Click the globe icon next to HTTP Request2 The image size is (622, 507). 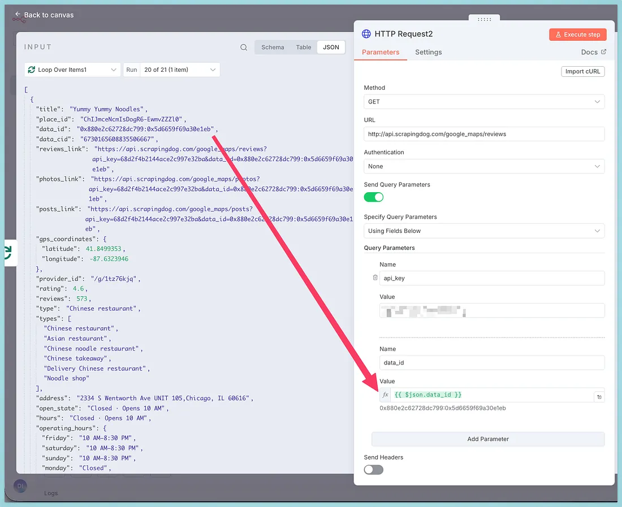point(366,34)
